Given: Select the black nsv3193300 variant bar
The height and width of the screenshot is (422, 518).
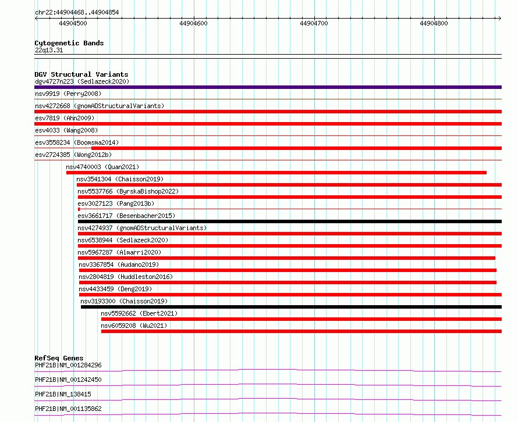Looking at the screenshot, I should [292, 307].
